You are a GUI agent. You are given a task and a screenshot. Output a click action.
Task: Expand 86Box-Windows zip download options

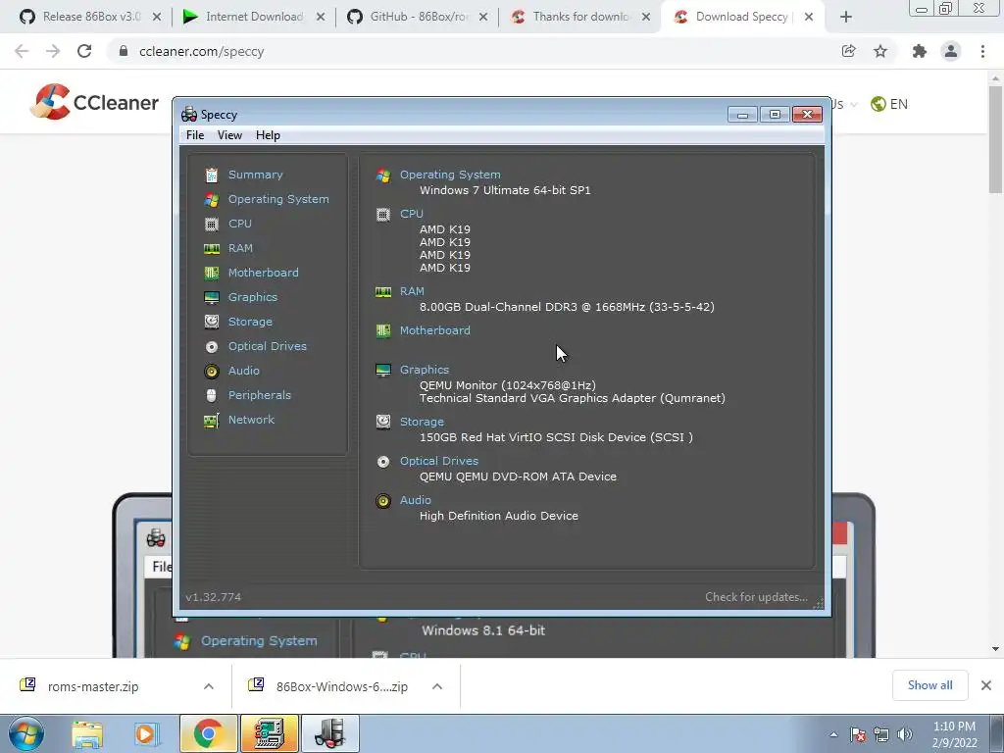(437, 686)
